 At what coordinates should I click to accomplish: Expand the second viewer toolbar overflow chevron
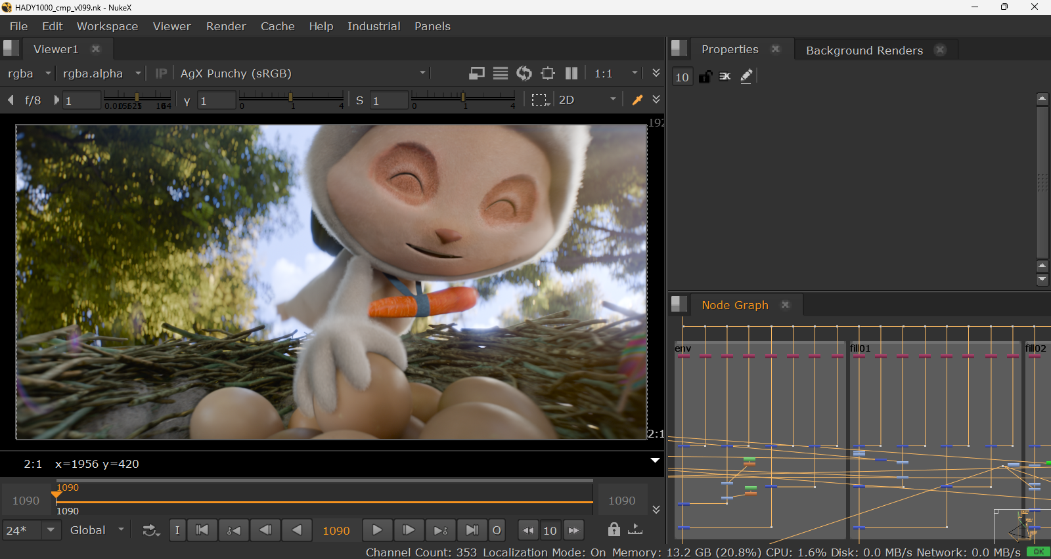point(656,99)
